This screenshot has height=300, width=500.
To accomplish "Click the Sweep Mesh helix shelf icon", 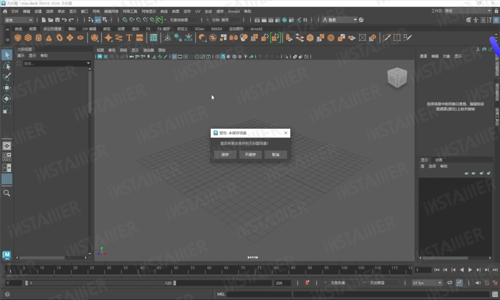I will [119, 38].
